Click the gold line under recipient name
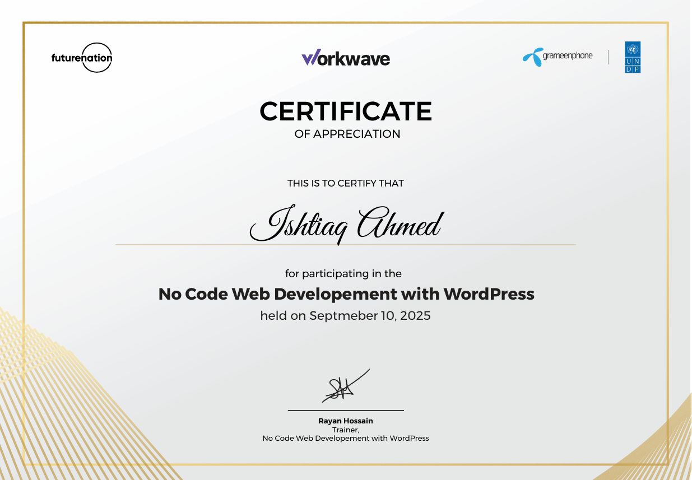Viewport: 692px width, 480px height. (346, 245)
